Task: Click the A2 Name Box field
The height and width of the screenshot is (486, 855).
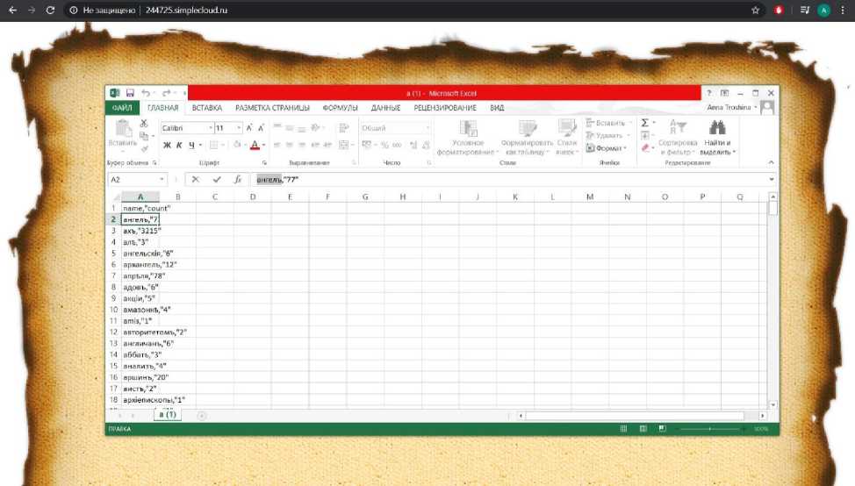Action: click(x=136, y=179)
